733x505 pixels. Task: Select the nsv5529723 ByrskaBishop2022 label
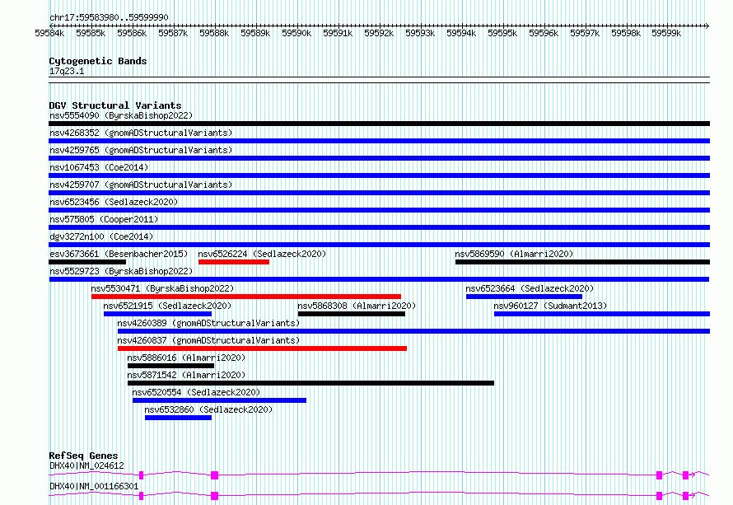click(121, 271)
